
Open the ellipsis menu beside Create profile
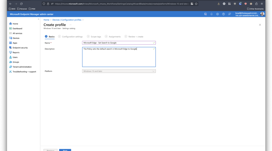point(70,25)
